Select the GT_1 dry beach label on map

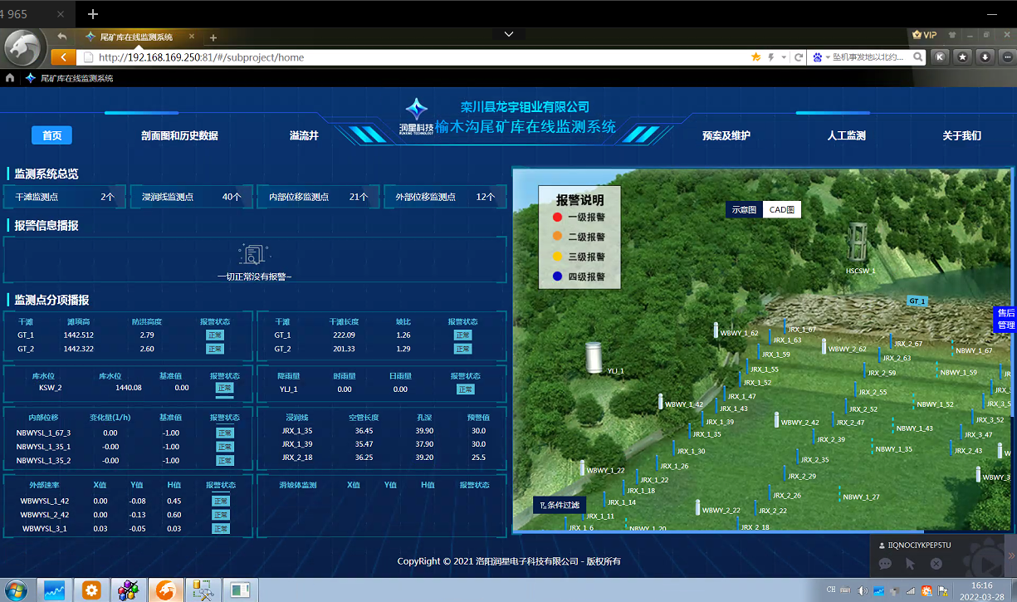917,301
